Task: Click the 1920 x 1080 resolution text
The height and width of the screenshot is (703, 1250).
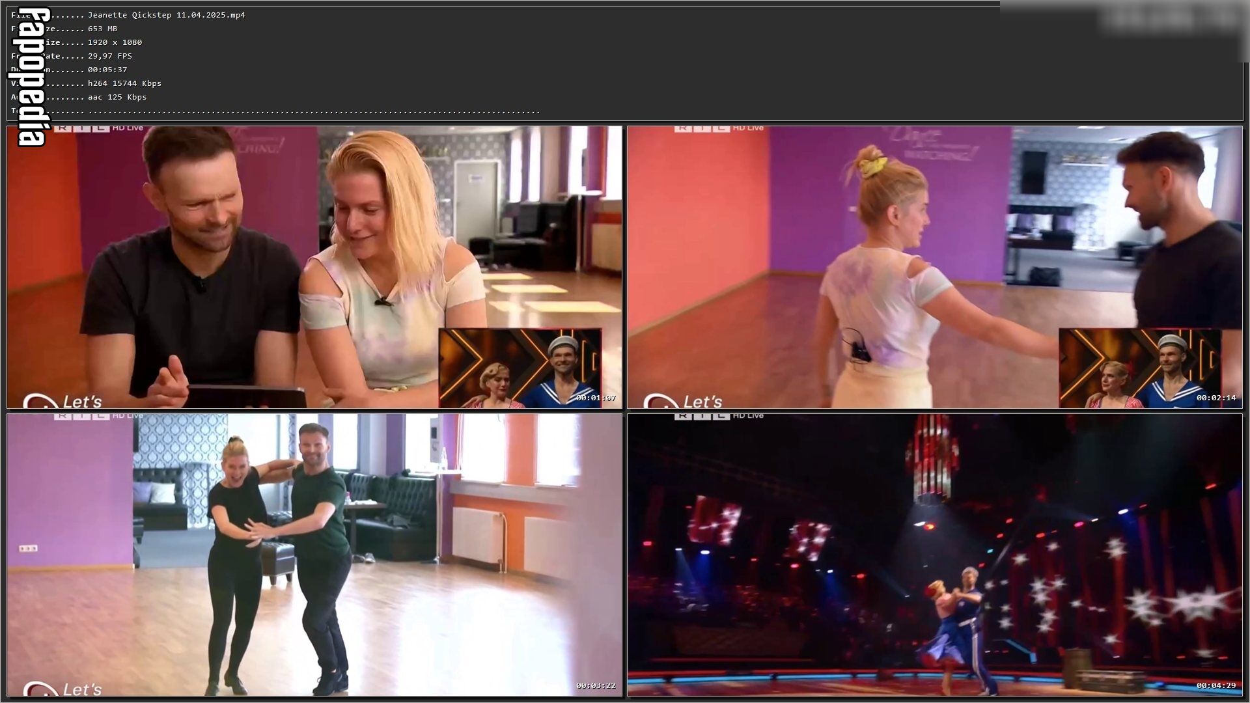Action: point(115,42)
